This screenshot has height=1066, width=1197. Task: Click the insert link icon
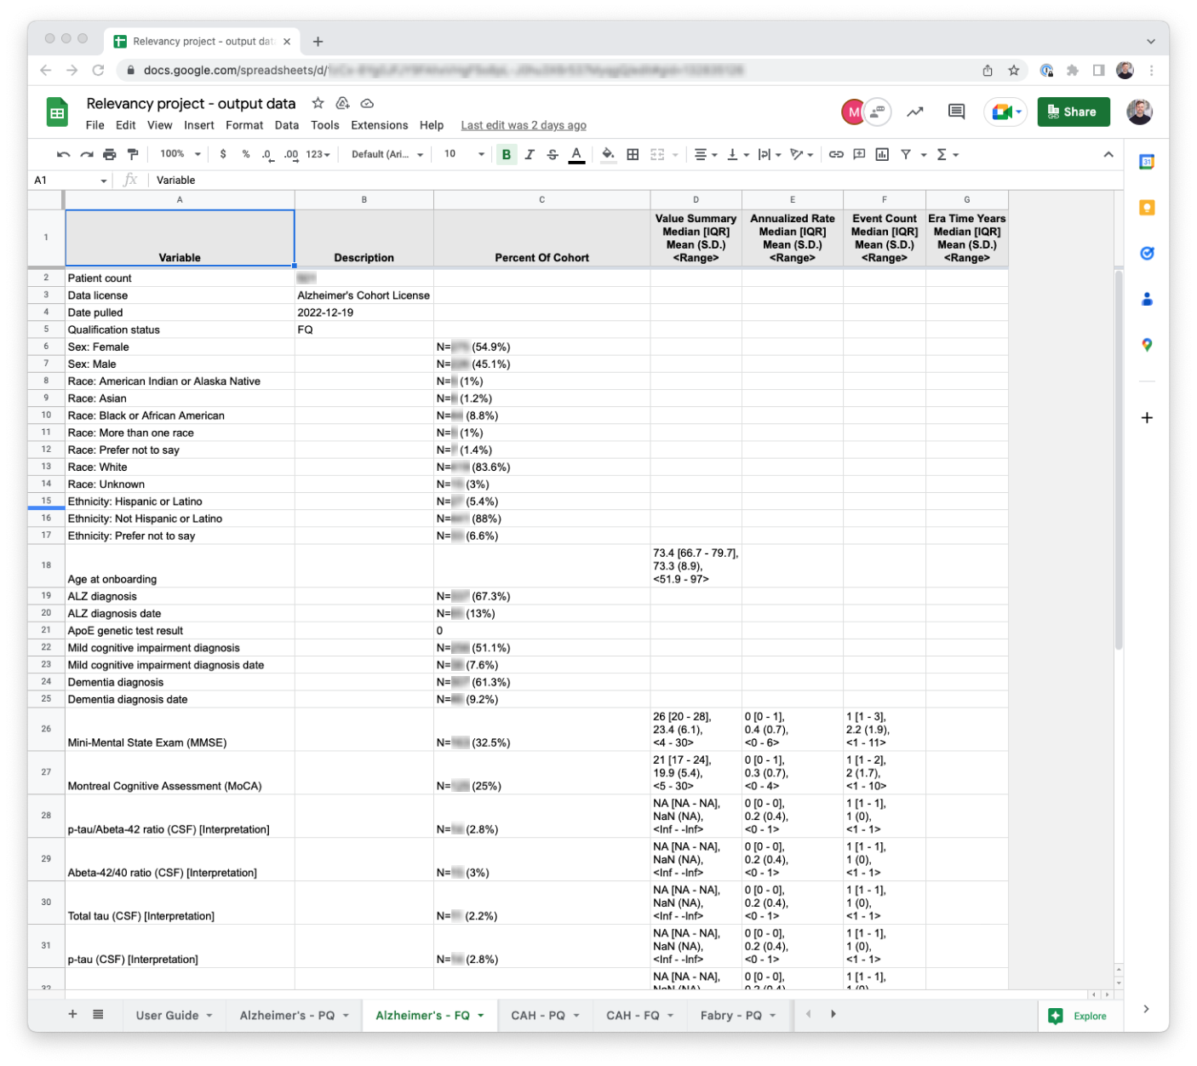(x=836, y=154)
